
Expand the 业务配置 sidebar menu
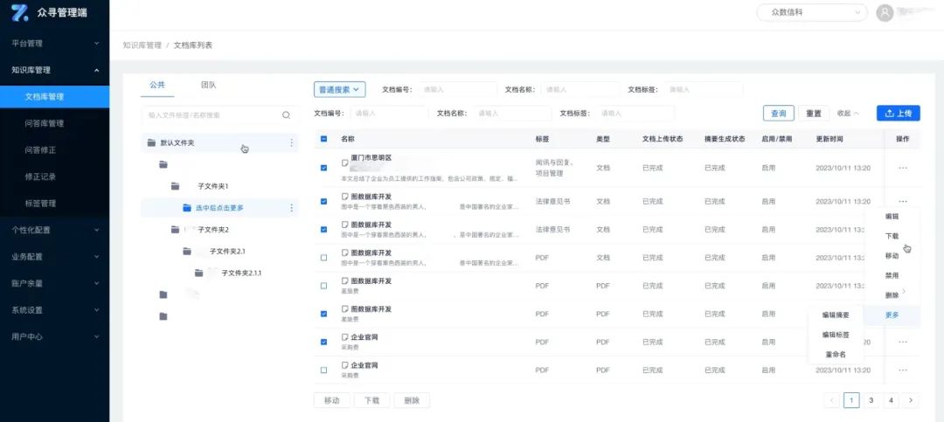click(x=55, y=257)
